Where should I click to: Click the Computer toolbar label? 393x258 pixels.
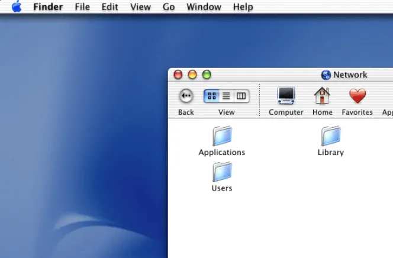286,112
